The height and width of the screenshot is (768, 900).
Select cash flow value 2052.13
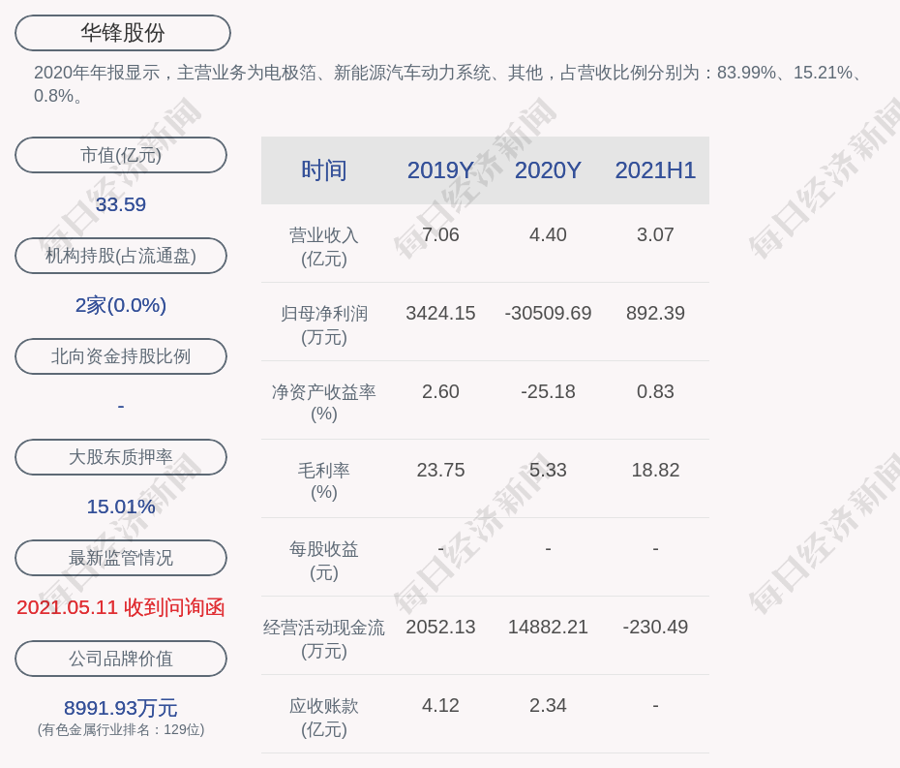pos(440,628)
